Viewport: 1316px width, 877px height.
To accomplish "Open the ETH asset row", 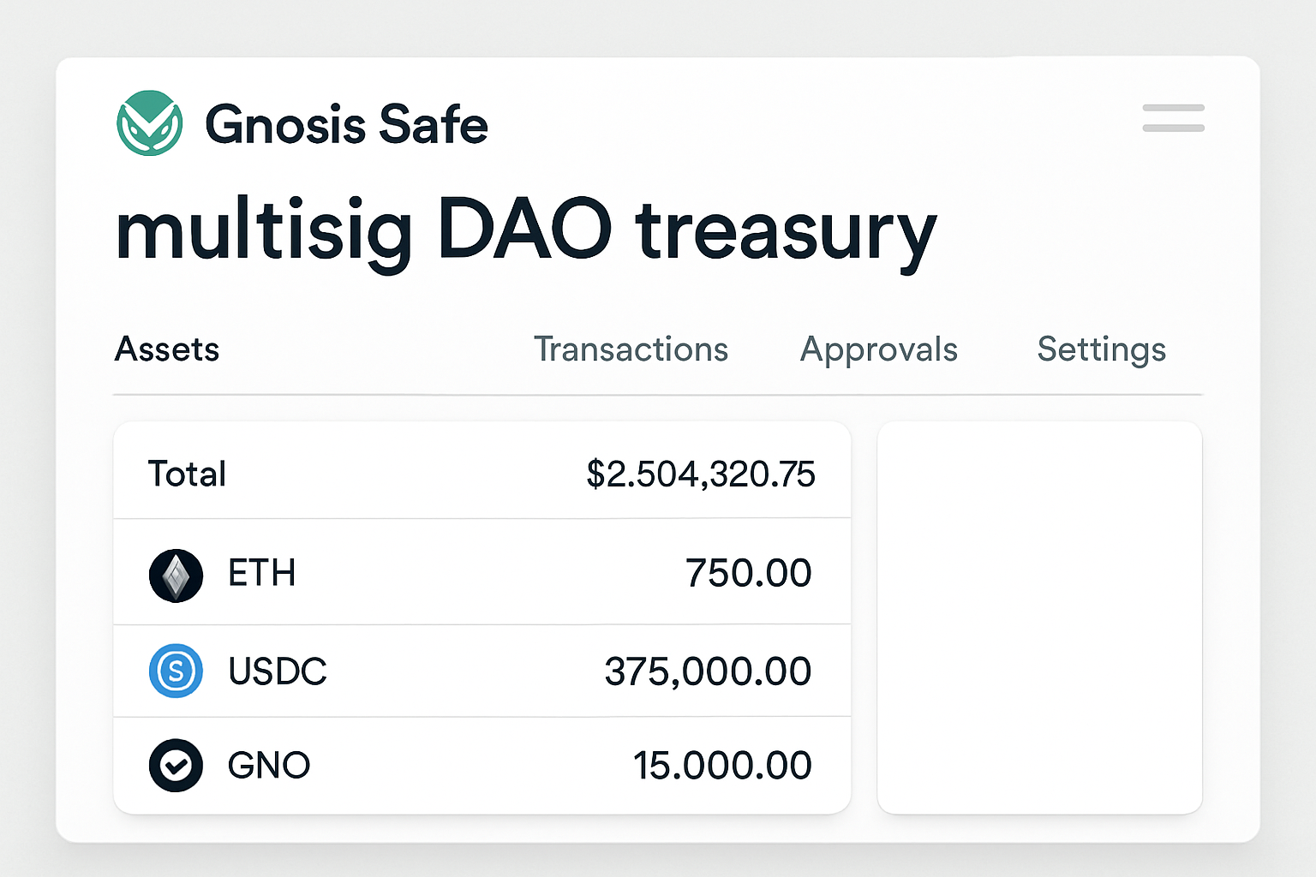I will (x=480, y=572).
